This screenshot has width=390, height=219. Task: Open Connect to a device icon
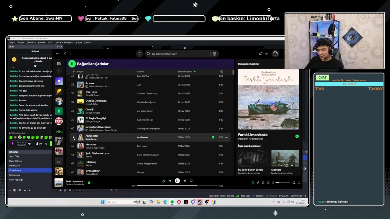pos(268,182)
